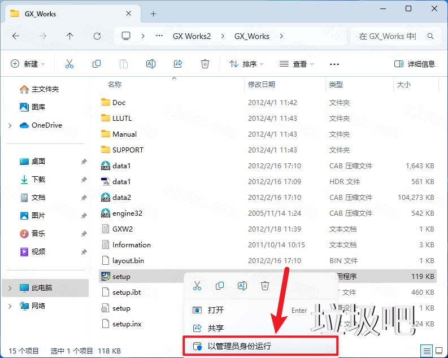Screen dimensions: 448x358
Task: Select the data1 HDR file
Action: (121, 182)
